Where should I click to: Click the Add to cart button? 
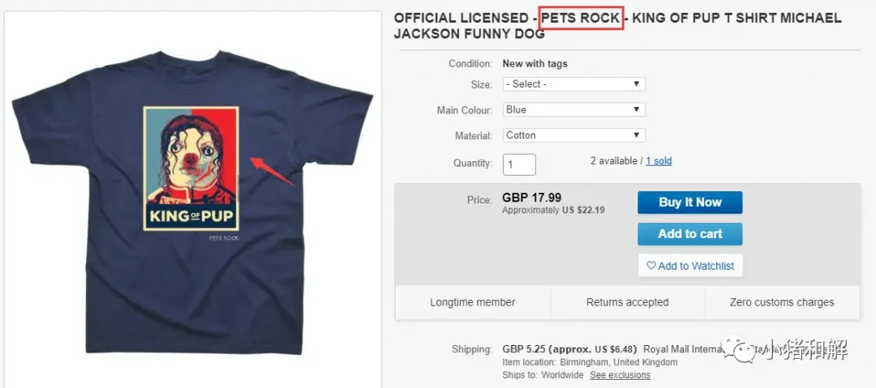click(690, 234)
